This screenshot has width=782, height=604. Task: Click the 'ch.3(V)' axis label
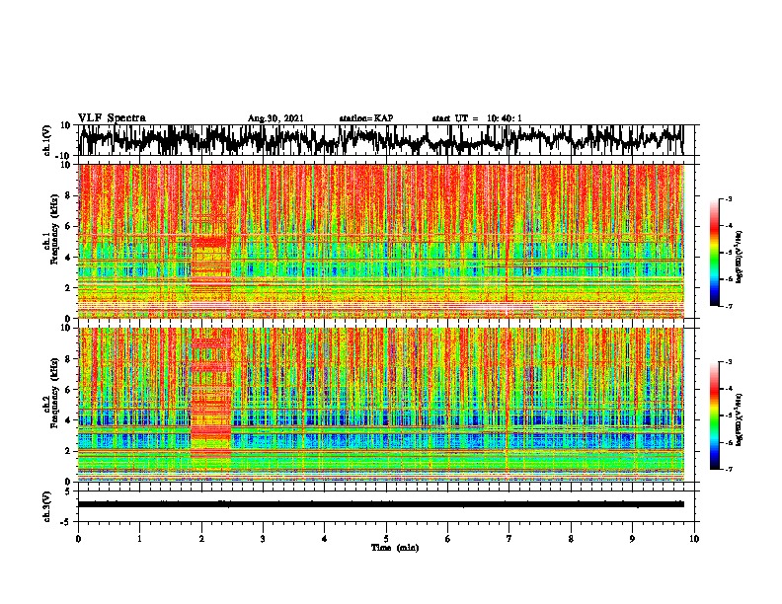click(46, 506)
